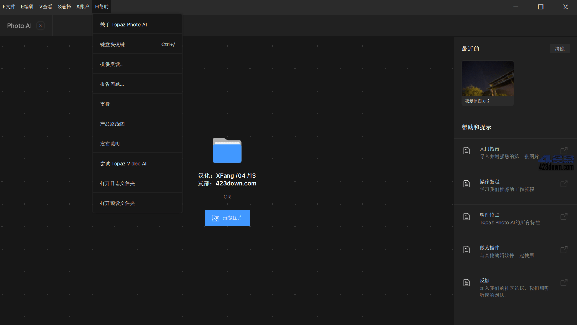Minimize the Topaz Photo AI window
Image resolution: width=577 pixels, height=325 pixels.
(516, 7)
